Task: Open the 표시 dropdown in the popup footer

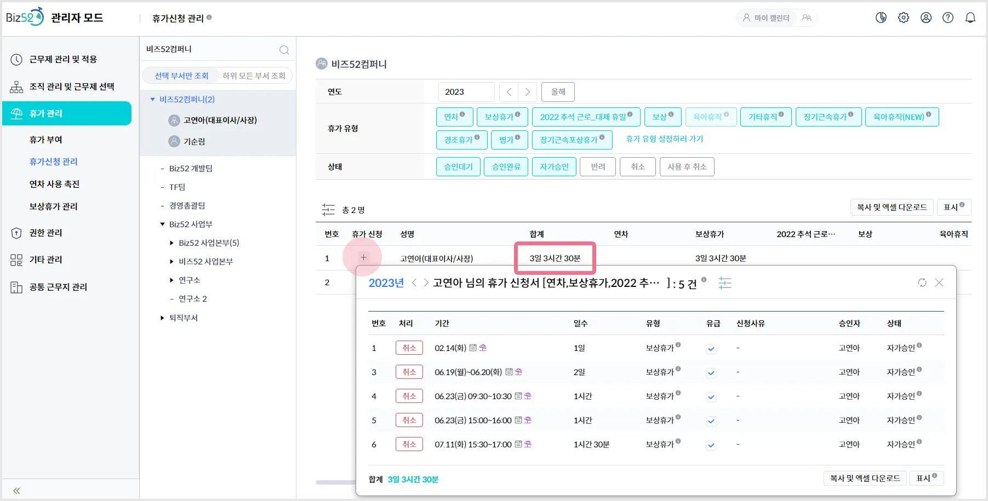Action: click(x=927, y=478)
